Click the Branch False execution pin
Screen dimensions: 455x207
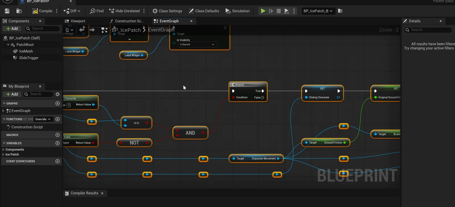tap(263, 98)
